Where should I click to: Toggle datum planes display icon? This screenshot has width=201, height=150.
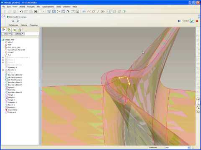[93, 12]
